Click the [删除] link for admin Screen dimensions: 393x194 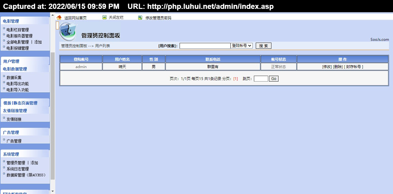(337, 67)
